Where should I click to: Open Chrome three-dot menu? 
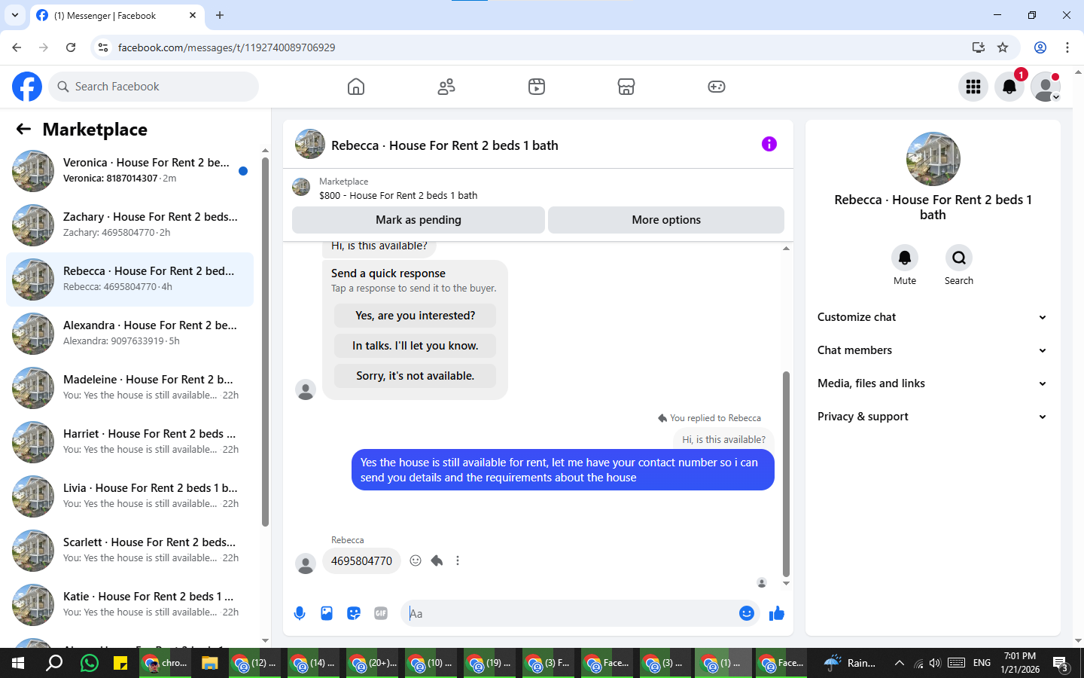[1067, 47]
